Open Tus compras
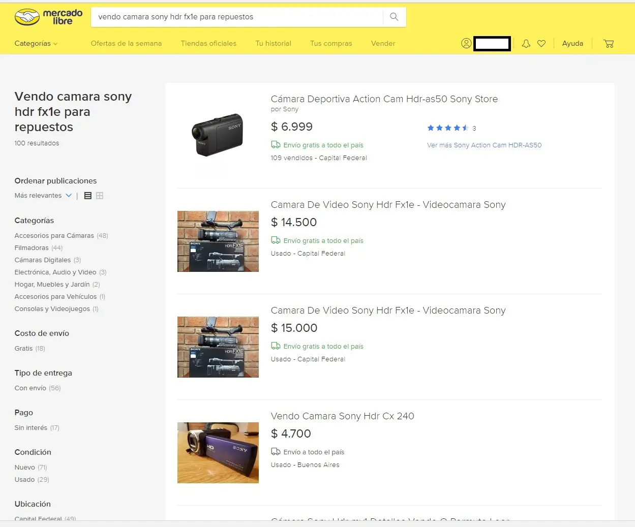Screen dimensions: 635x527 point(331,44)
